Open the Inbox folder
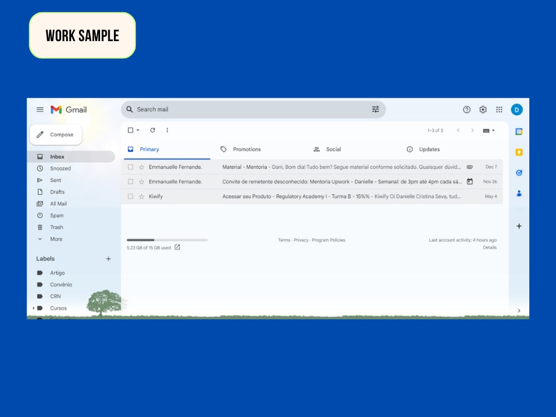This screenshot has width=556, height=417. click(x=71, y=156)
